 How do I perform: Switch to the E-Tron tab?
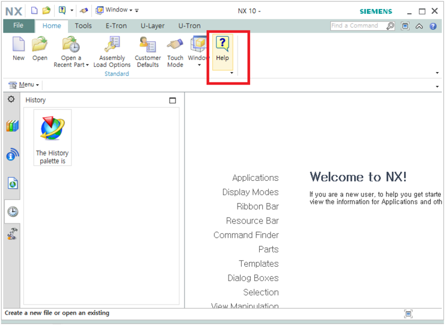116,26
